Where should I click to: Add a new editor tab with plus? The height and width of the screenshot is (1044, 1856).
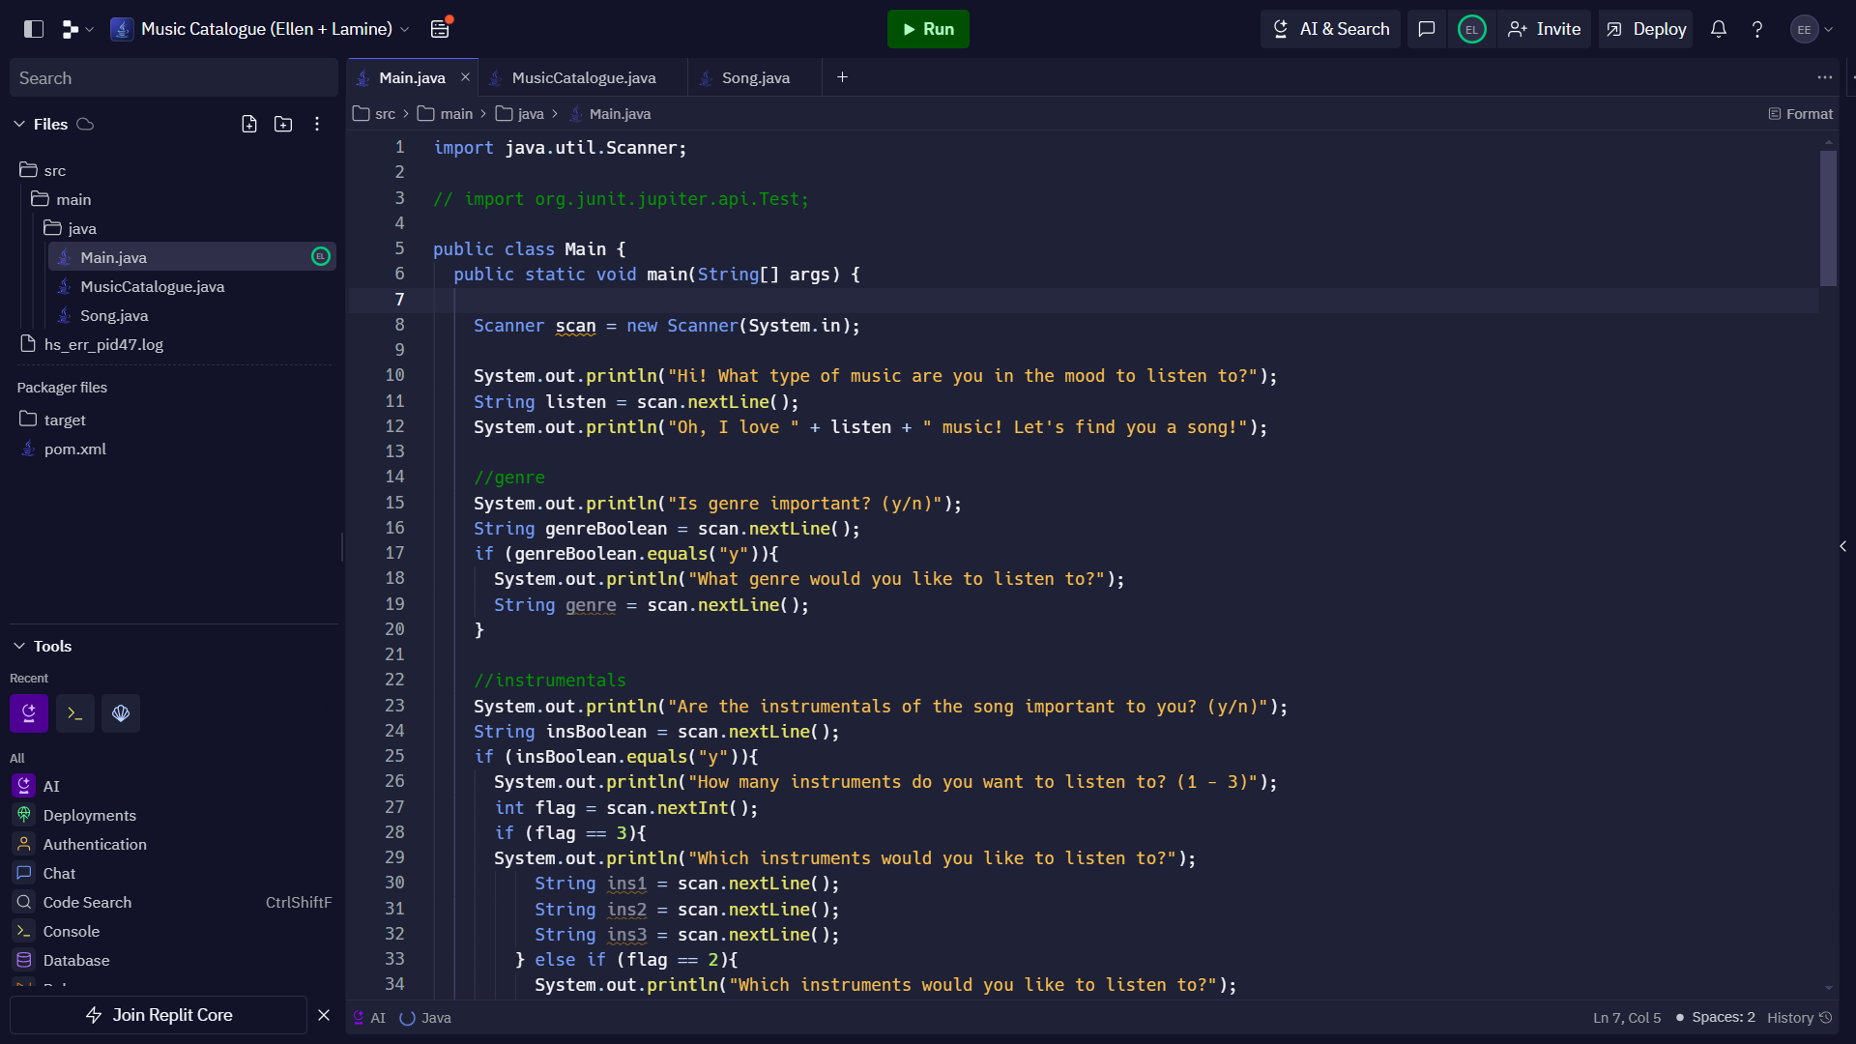[x=842, y=77]
